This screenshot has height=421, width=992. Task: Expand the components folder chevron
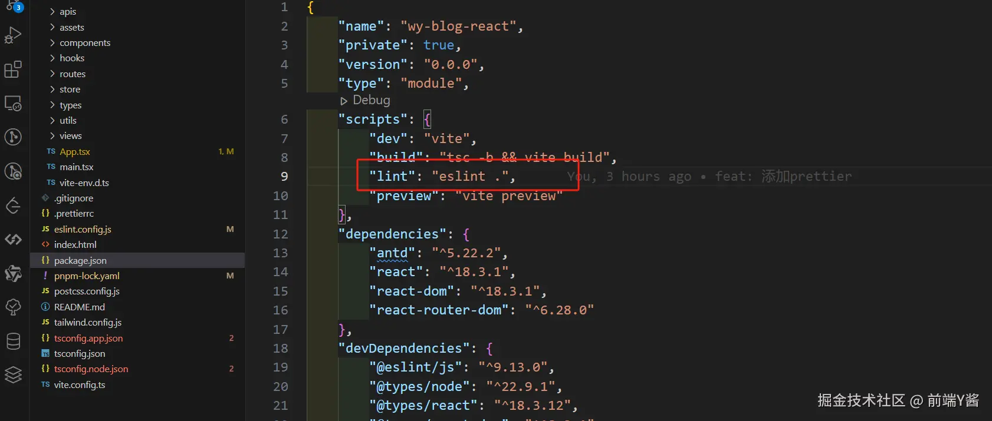point(52,42)
